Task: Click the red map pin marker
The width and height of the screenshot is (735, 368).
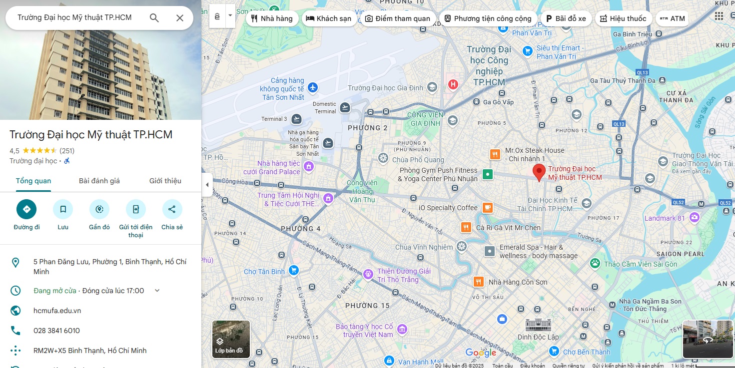Action: point(539,172)
